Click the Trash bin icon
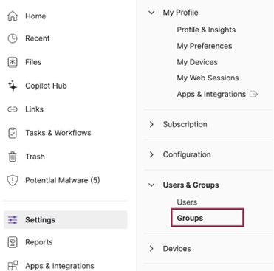The height and width of the screenshot is (271, 274). (13, 157)
